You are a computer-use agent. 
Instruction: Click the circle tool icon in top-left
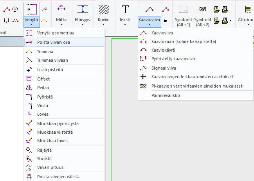(15, 9)
